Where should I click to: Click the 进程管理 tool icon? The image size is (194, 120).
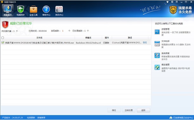[x=157, y=32]
